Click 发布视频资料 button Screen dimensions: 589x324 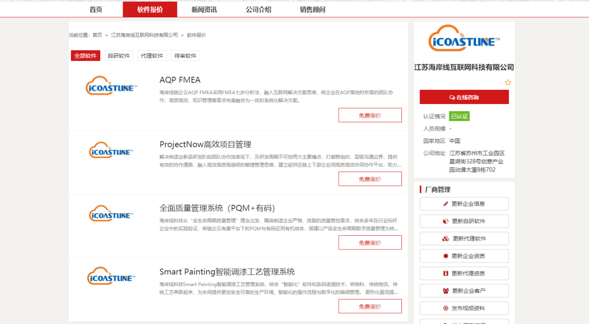pyautogui.click(x=464, y=308)
